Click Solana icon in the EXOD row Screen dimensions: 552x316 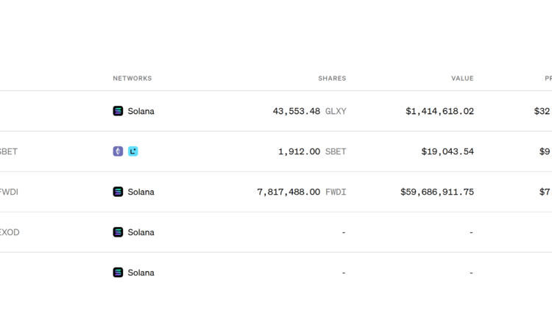tap(118, 232)
